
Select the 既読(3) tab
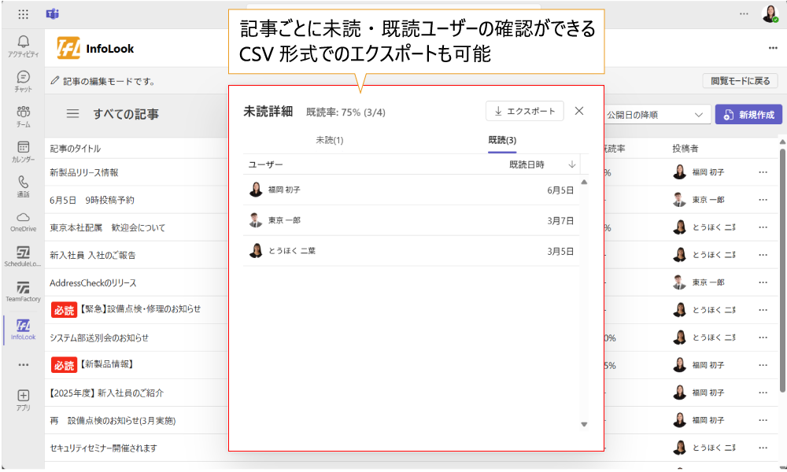pos(502,140)
